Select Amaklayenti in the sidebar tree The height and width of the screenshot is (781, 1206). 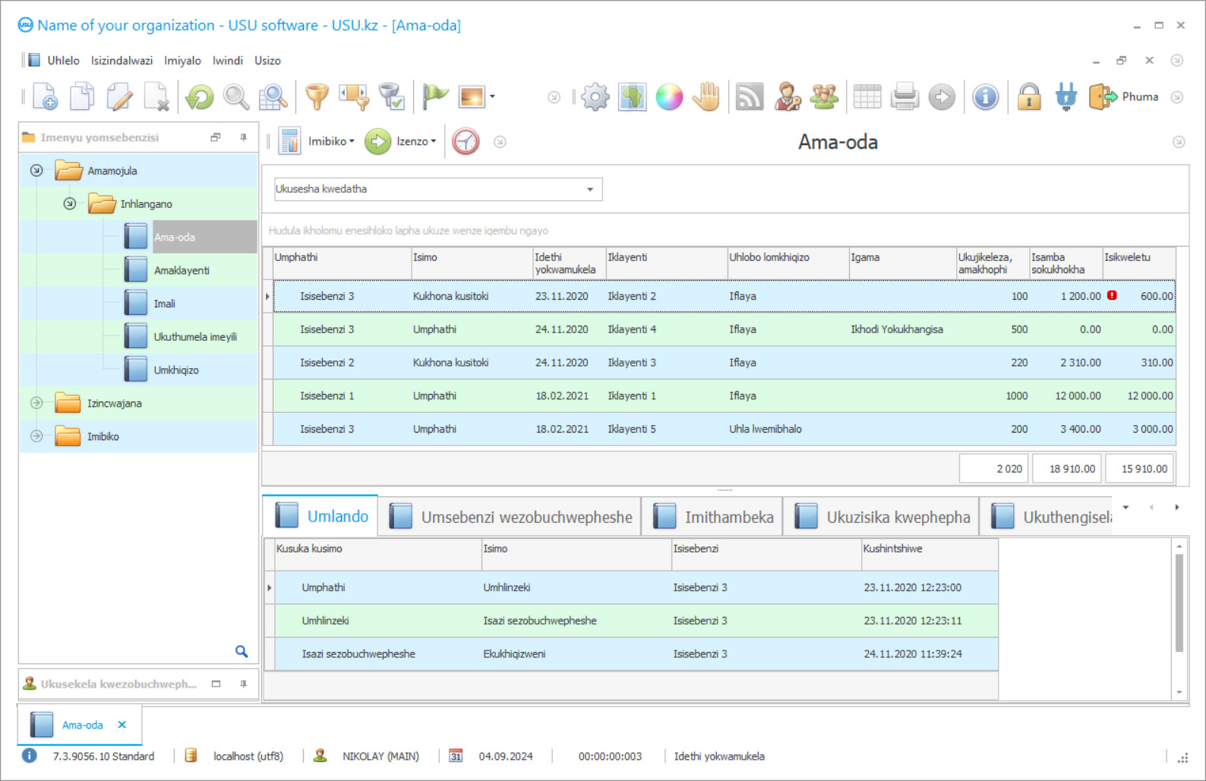[x=182, y=270]
